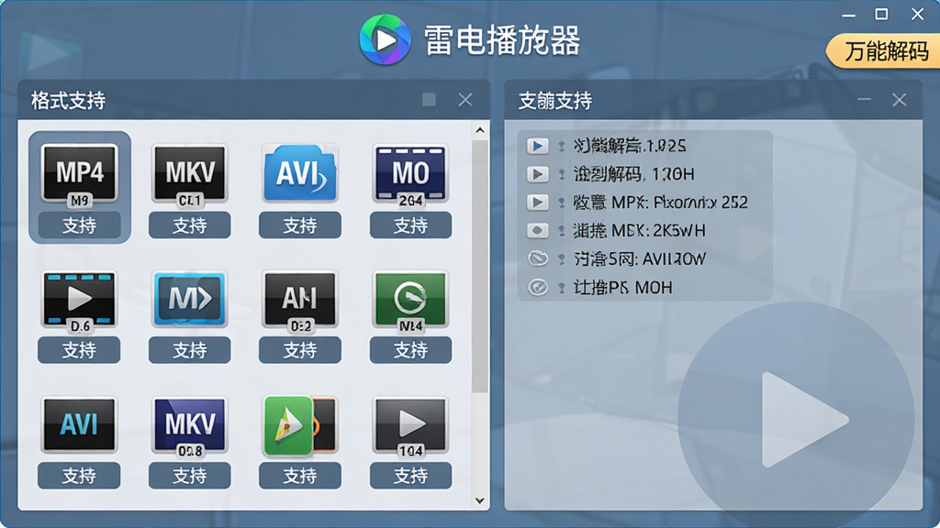Click the 支持 button under the D.6 icon
This screenshot has height=528, width=940.
(79, 350)
